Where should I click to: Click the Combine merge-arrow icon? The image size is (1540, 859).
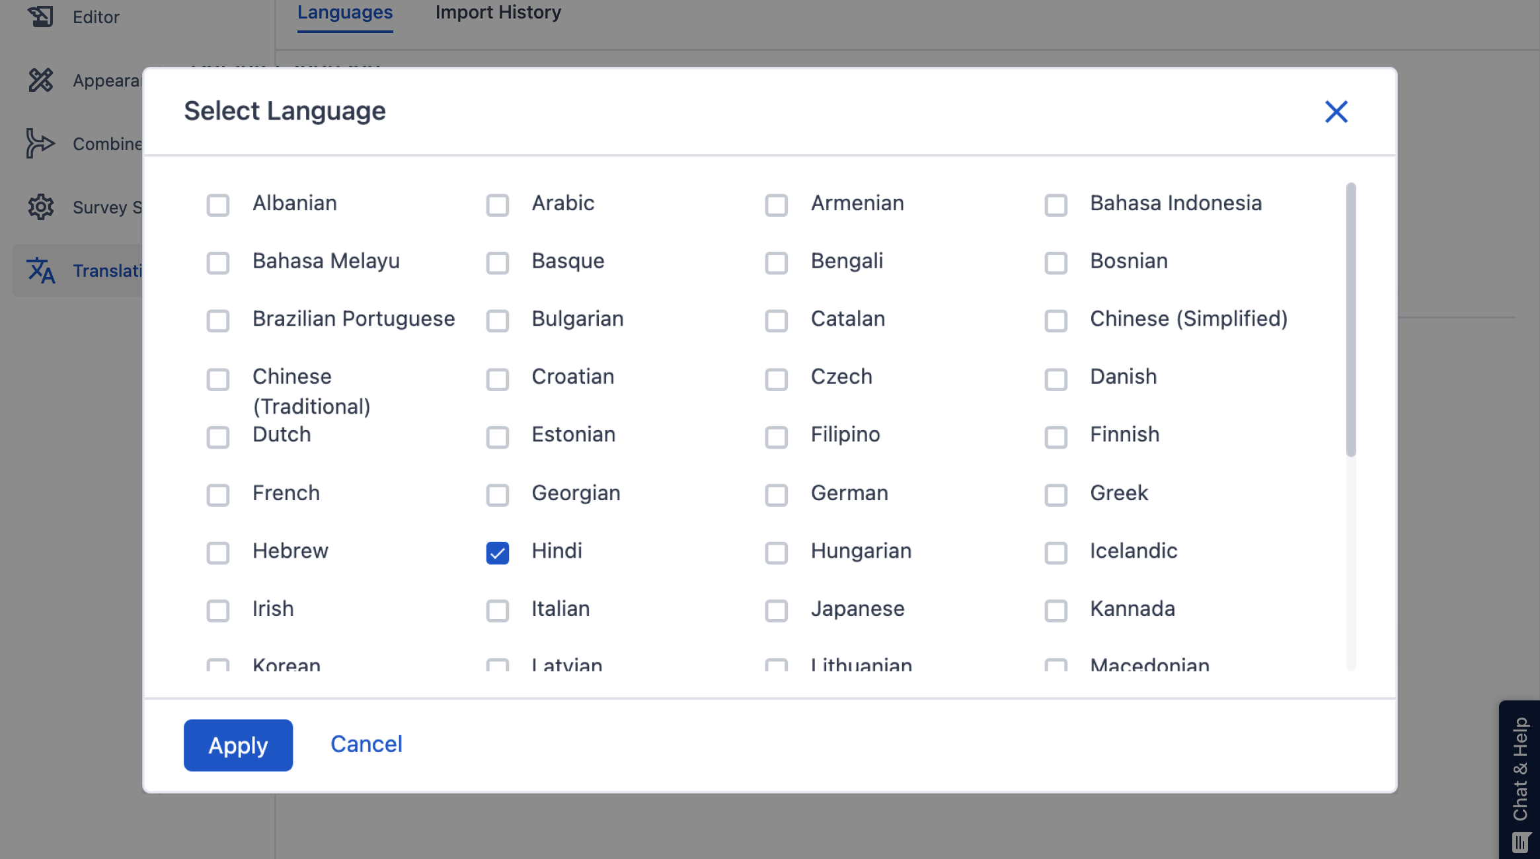tap(40, 143)
